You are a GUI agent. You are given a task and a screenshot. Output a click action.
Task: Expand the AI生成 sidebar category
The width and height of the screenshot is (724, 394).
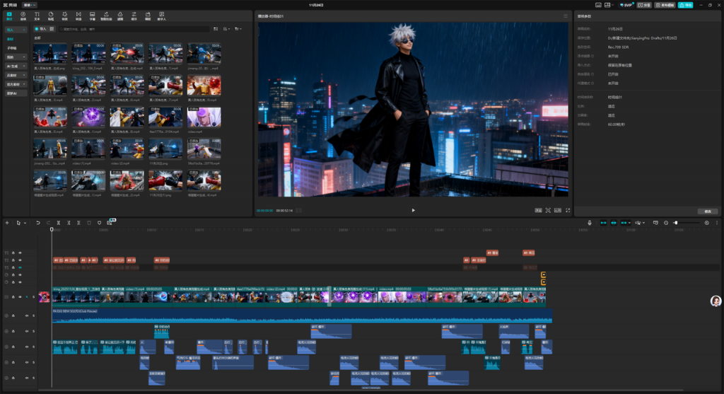tap(25, 66)
